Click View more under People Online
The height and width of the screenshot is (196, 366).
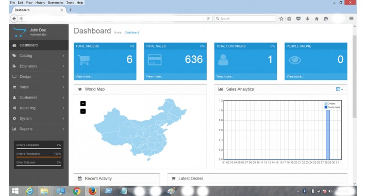pyautogui.click(x=295, y=77)
